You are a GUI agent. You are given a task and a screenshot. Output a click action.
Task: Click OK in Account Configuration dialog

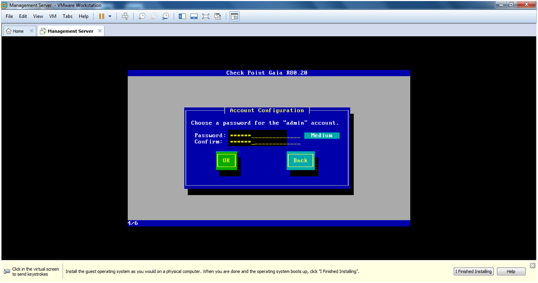[x=226, y=161]
